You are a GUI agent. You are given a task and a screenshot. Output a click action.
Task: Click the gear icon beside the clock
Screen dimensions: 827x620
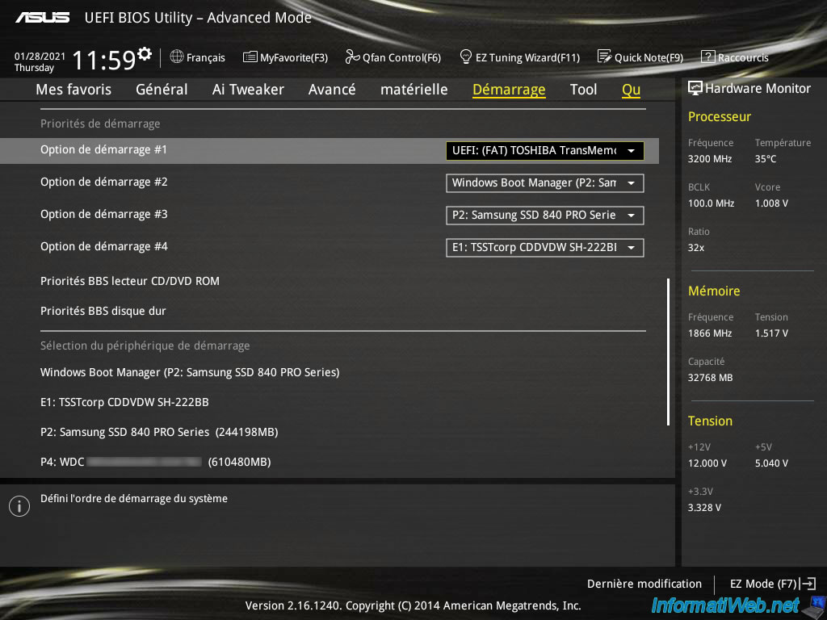coord(145,53)
